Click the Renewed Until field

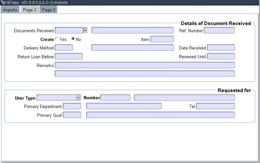tap(221, 56)
